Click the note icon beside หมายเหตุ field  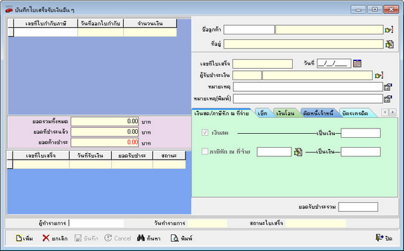[387, 87]
